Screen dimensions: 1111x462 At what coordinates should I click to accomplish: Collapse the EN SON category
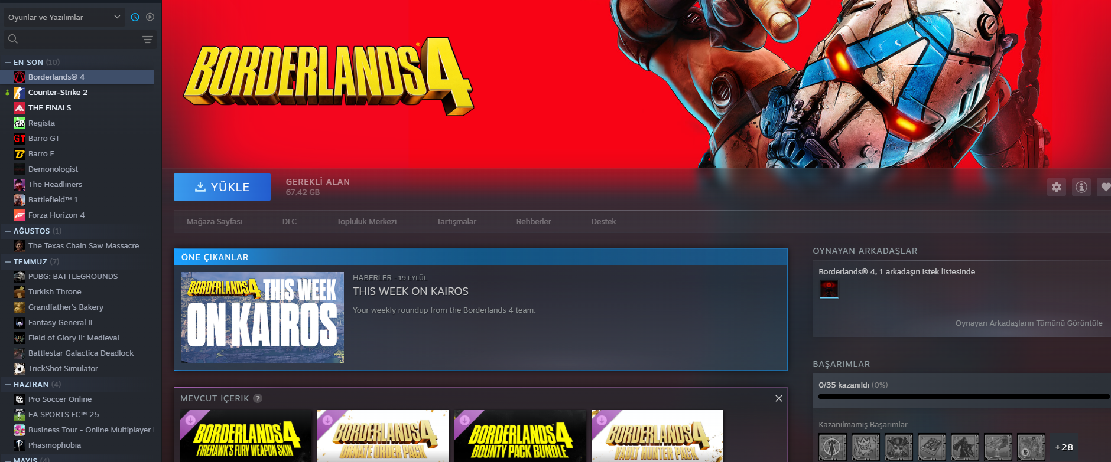coord(7,62)
